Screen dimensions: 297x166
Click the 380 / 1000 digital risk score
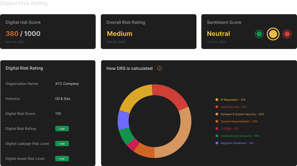tap(23, 34)
